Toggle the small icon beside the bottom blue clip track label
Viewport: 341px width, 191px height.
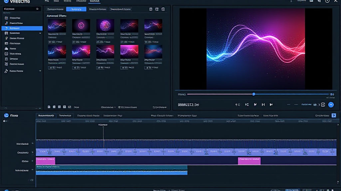pyautogui.click(x=32, y=170)
